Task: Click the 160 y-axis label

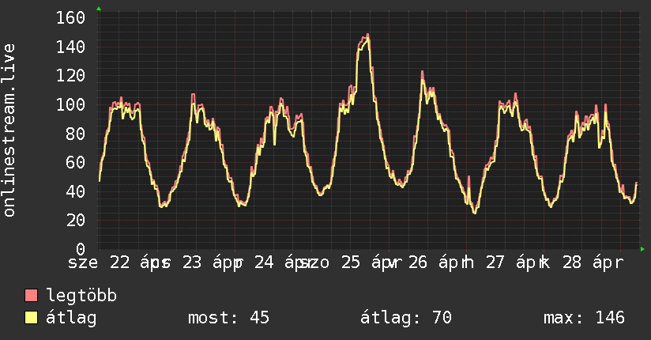Action: click(70, 18)
